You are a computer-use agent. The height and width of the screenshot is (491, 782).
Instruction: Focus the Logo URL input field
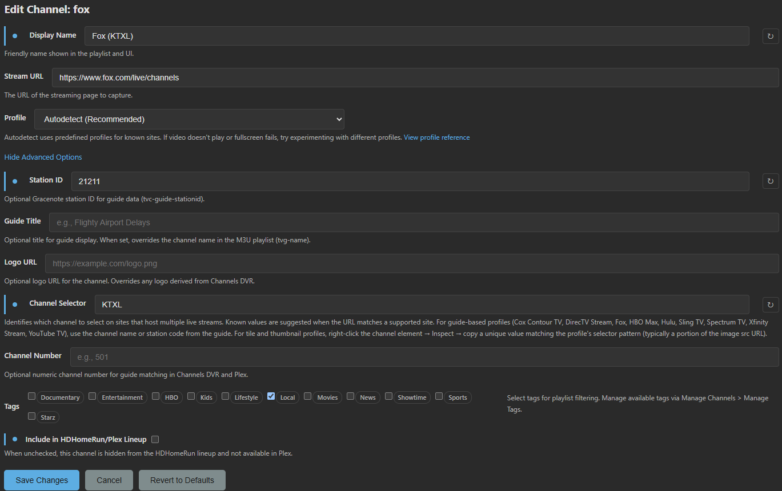(412, 263)
